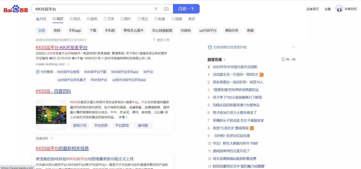Open 更流畅的游戏体验 news link
Image resolution: width=361 pixels, height=169 pixels.
(x=85, y=159)
